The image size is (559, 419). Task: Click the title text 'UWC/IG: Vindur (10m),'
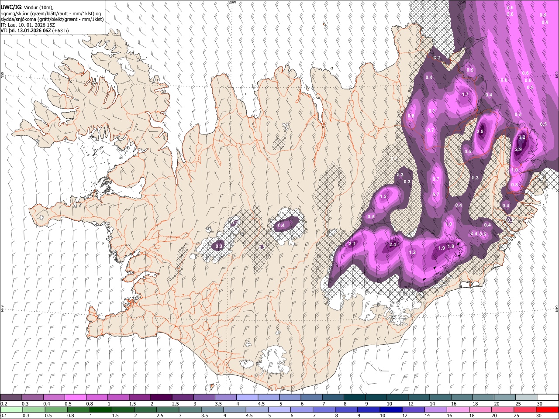(26, 7)
